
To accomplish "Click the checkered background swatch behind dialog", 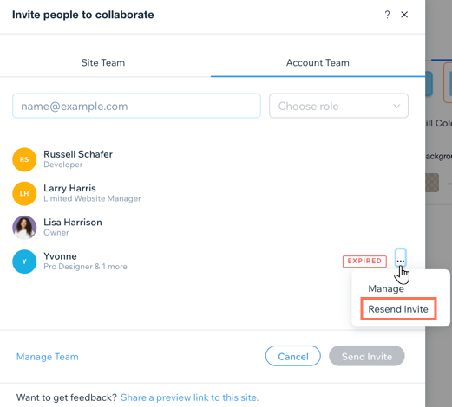I will (432, 183).
